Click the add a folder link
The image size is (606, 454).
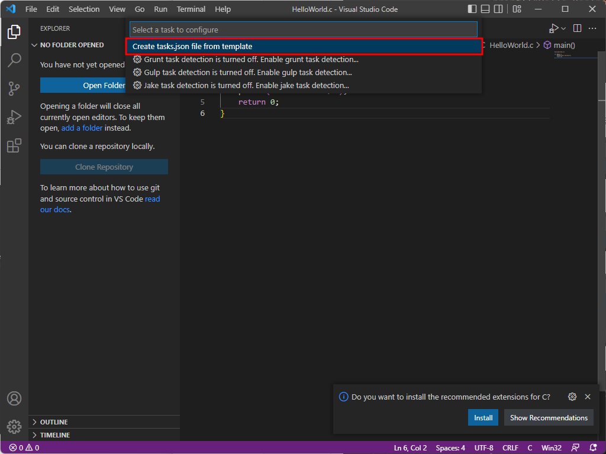tap(82, 128)
